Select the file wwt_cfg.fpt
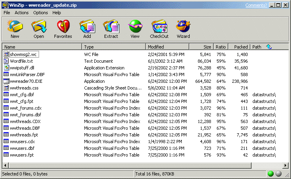 [x=22, y=101]
